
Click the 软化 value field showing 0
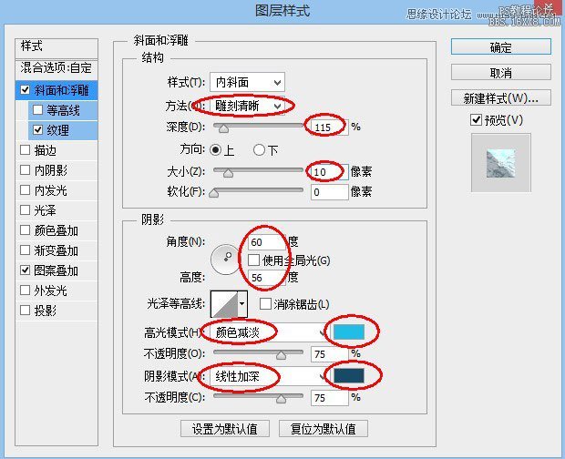tap(330, 192)
